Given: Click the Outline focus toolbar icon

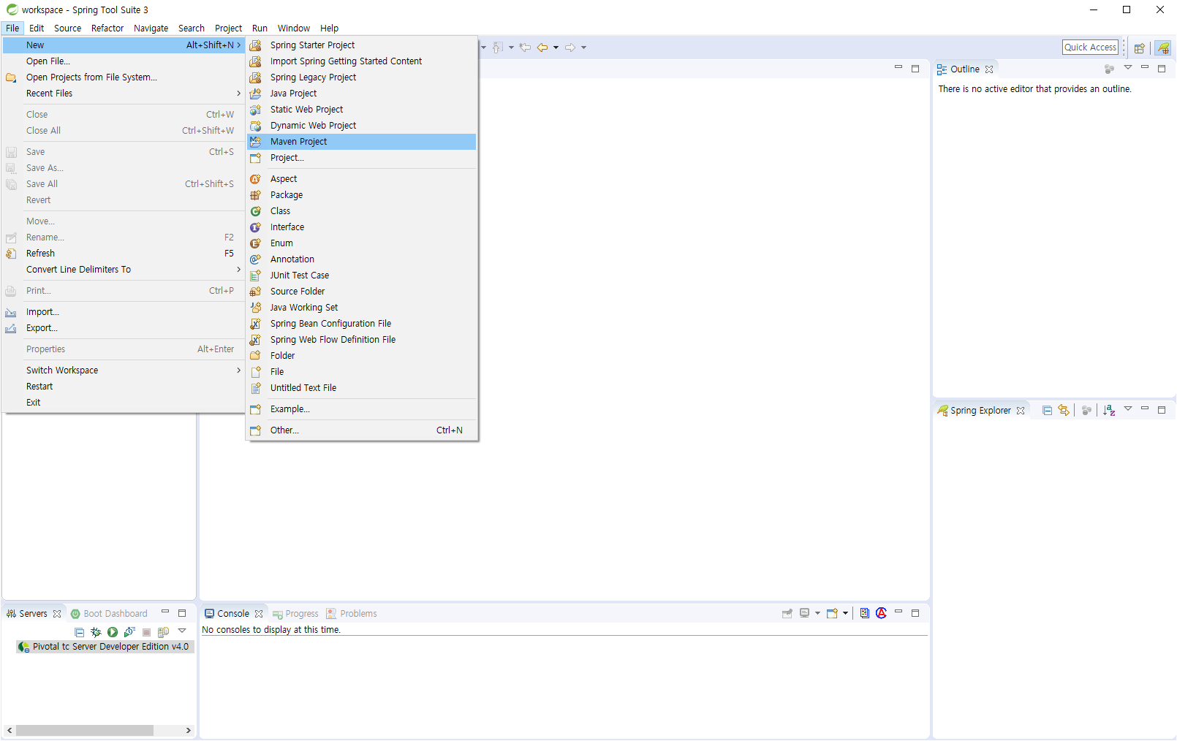Looking at the screenshot, I should coord(1109,69).
